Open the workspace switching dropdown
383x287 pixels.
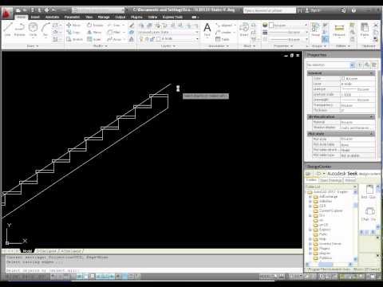pos(98,10)
